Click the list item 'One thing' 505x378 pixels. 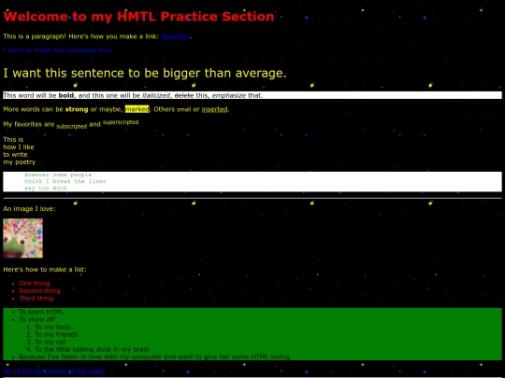(x=35, y=283)
